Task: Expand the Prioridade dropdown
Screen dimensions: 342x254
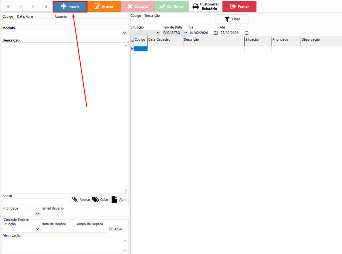Action: point(37,214)
